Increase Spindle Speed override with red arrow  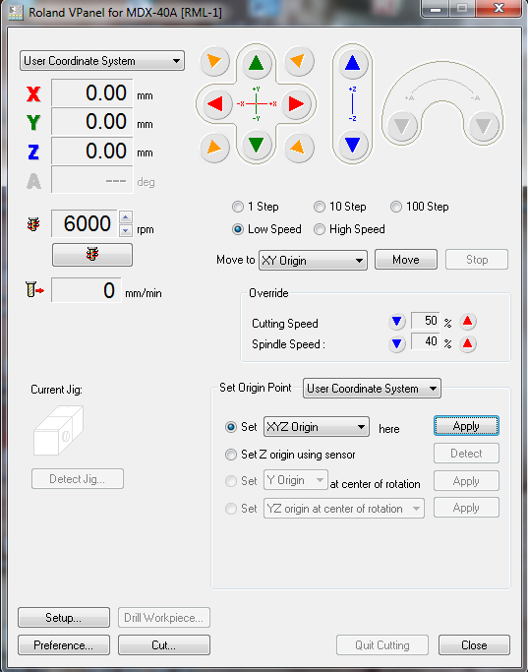[x=468, y=343]
